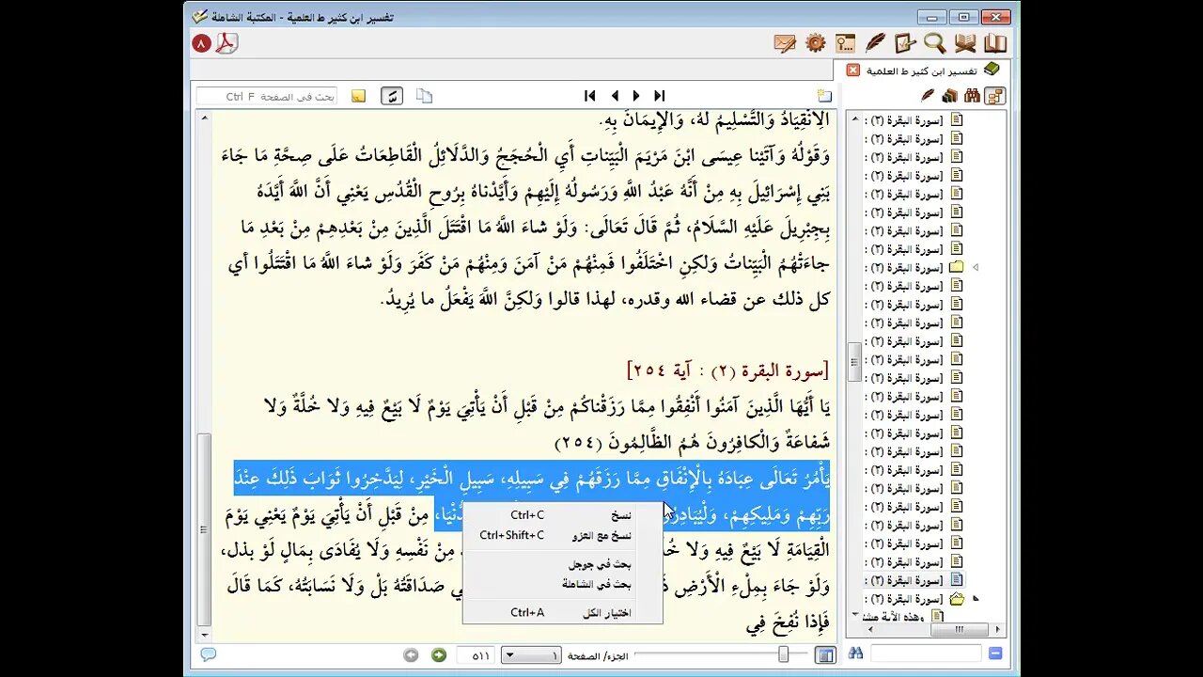Image resolution: width=1203 pixels, height=677 pixels.
Task: Choose 'اختيار الكل' from the context menu
Action: click(562, 613)
